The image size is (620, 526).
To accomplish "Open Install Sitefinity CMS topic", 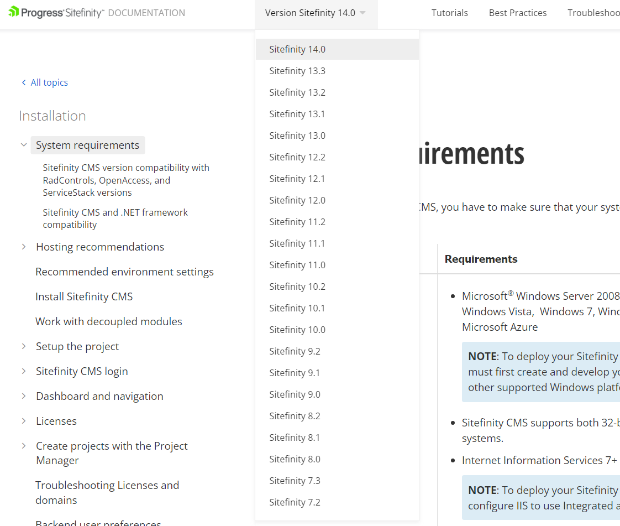I will point(84,296).
